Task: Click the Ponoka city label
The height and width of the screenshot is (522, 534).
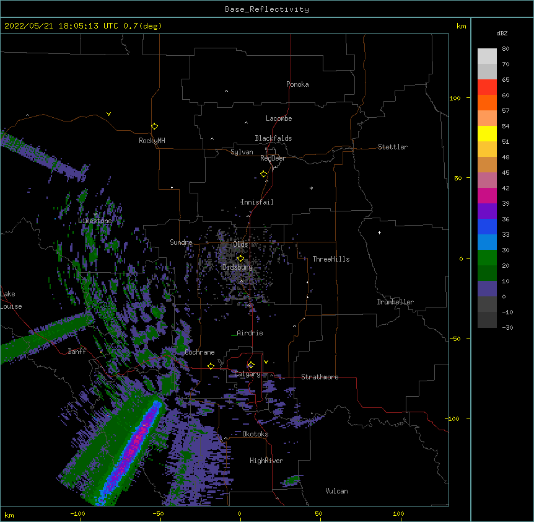Action: point(297,84)
